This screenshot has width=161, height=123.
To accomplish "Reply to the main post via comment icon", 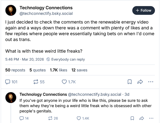I will pyautogui.click(x=8, y=82).
